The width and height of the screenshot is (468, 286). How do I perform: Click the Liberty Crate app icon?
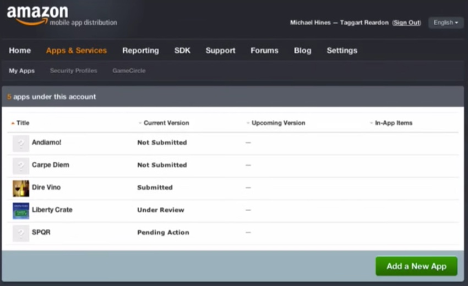click(x=21, y=211)
